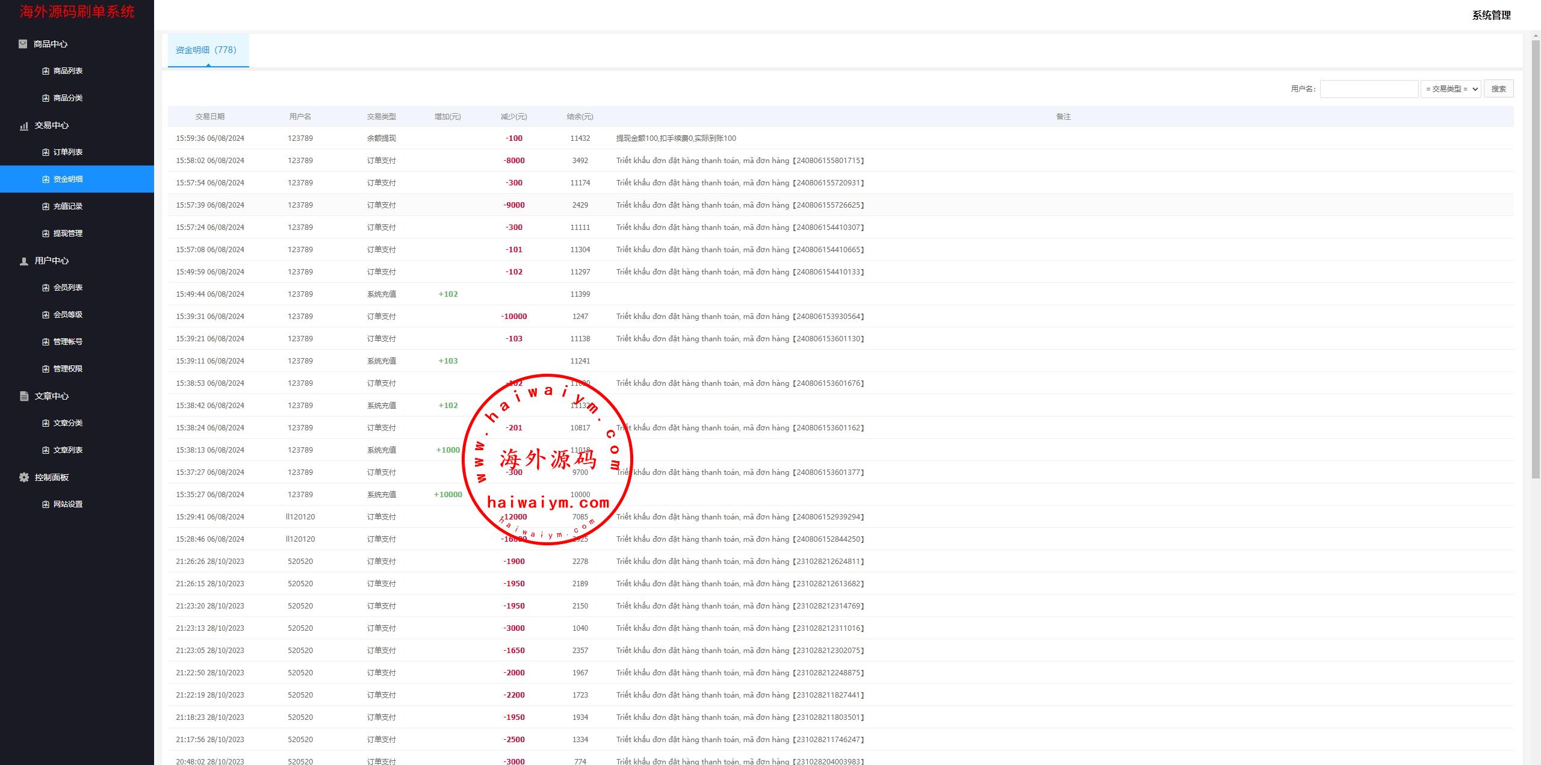
Task: Open the 交易类型 dropdown filter
Action: point(1451,89)
